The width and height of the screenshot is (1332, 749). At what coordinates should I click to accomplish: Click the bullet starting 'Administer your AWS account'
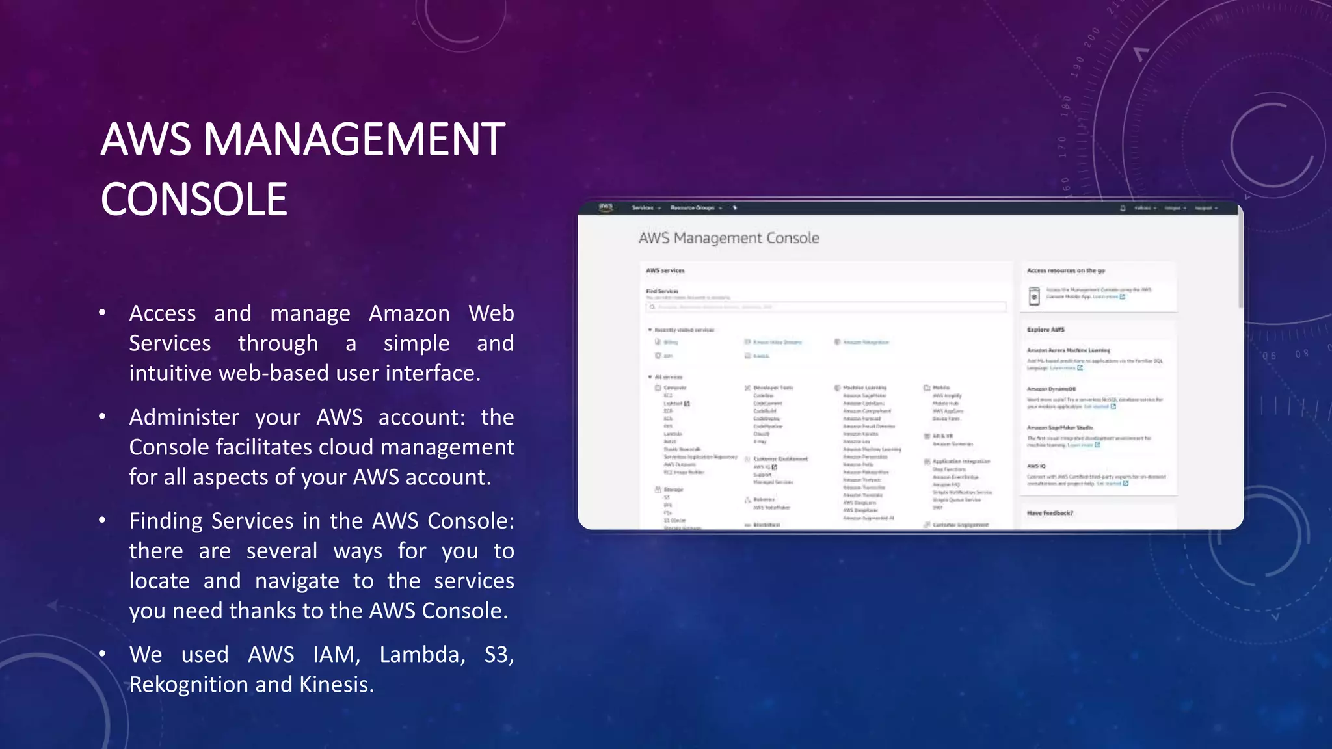321,447
